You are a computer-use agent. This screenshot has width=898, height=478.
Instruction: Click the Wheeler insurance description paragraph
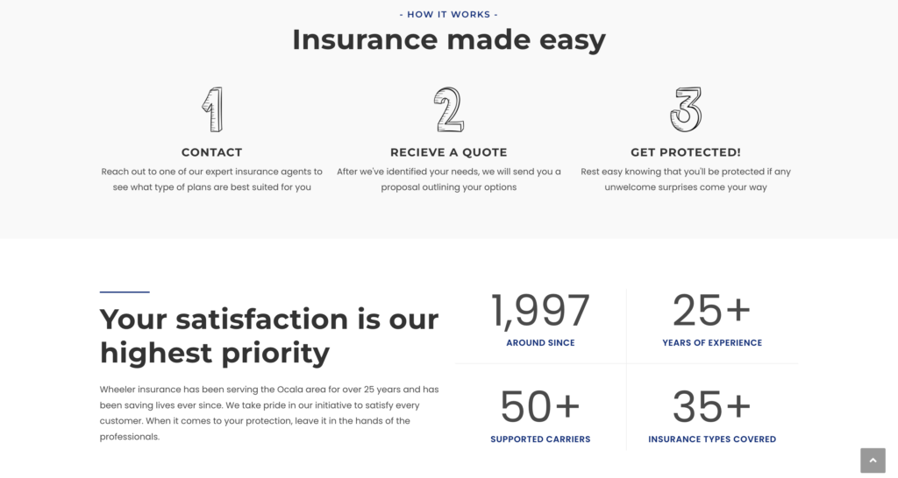click(269, 413)
